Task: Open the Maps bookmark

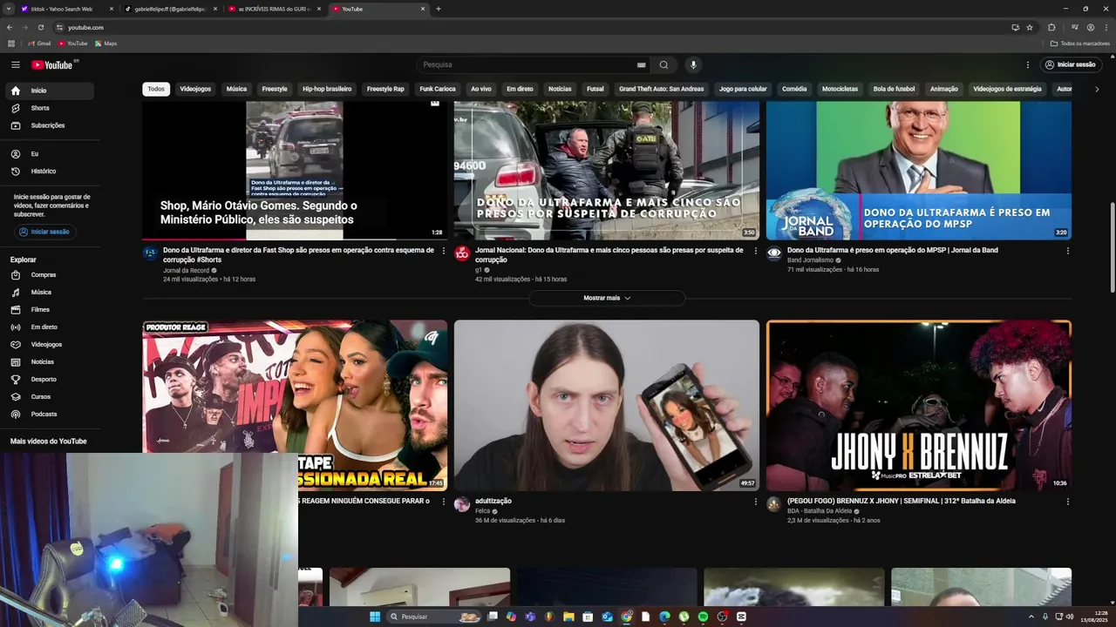Action: pos(105,43)
